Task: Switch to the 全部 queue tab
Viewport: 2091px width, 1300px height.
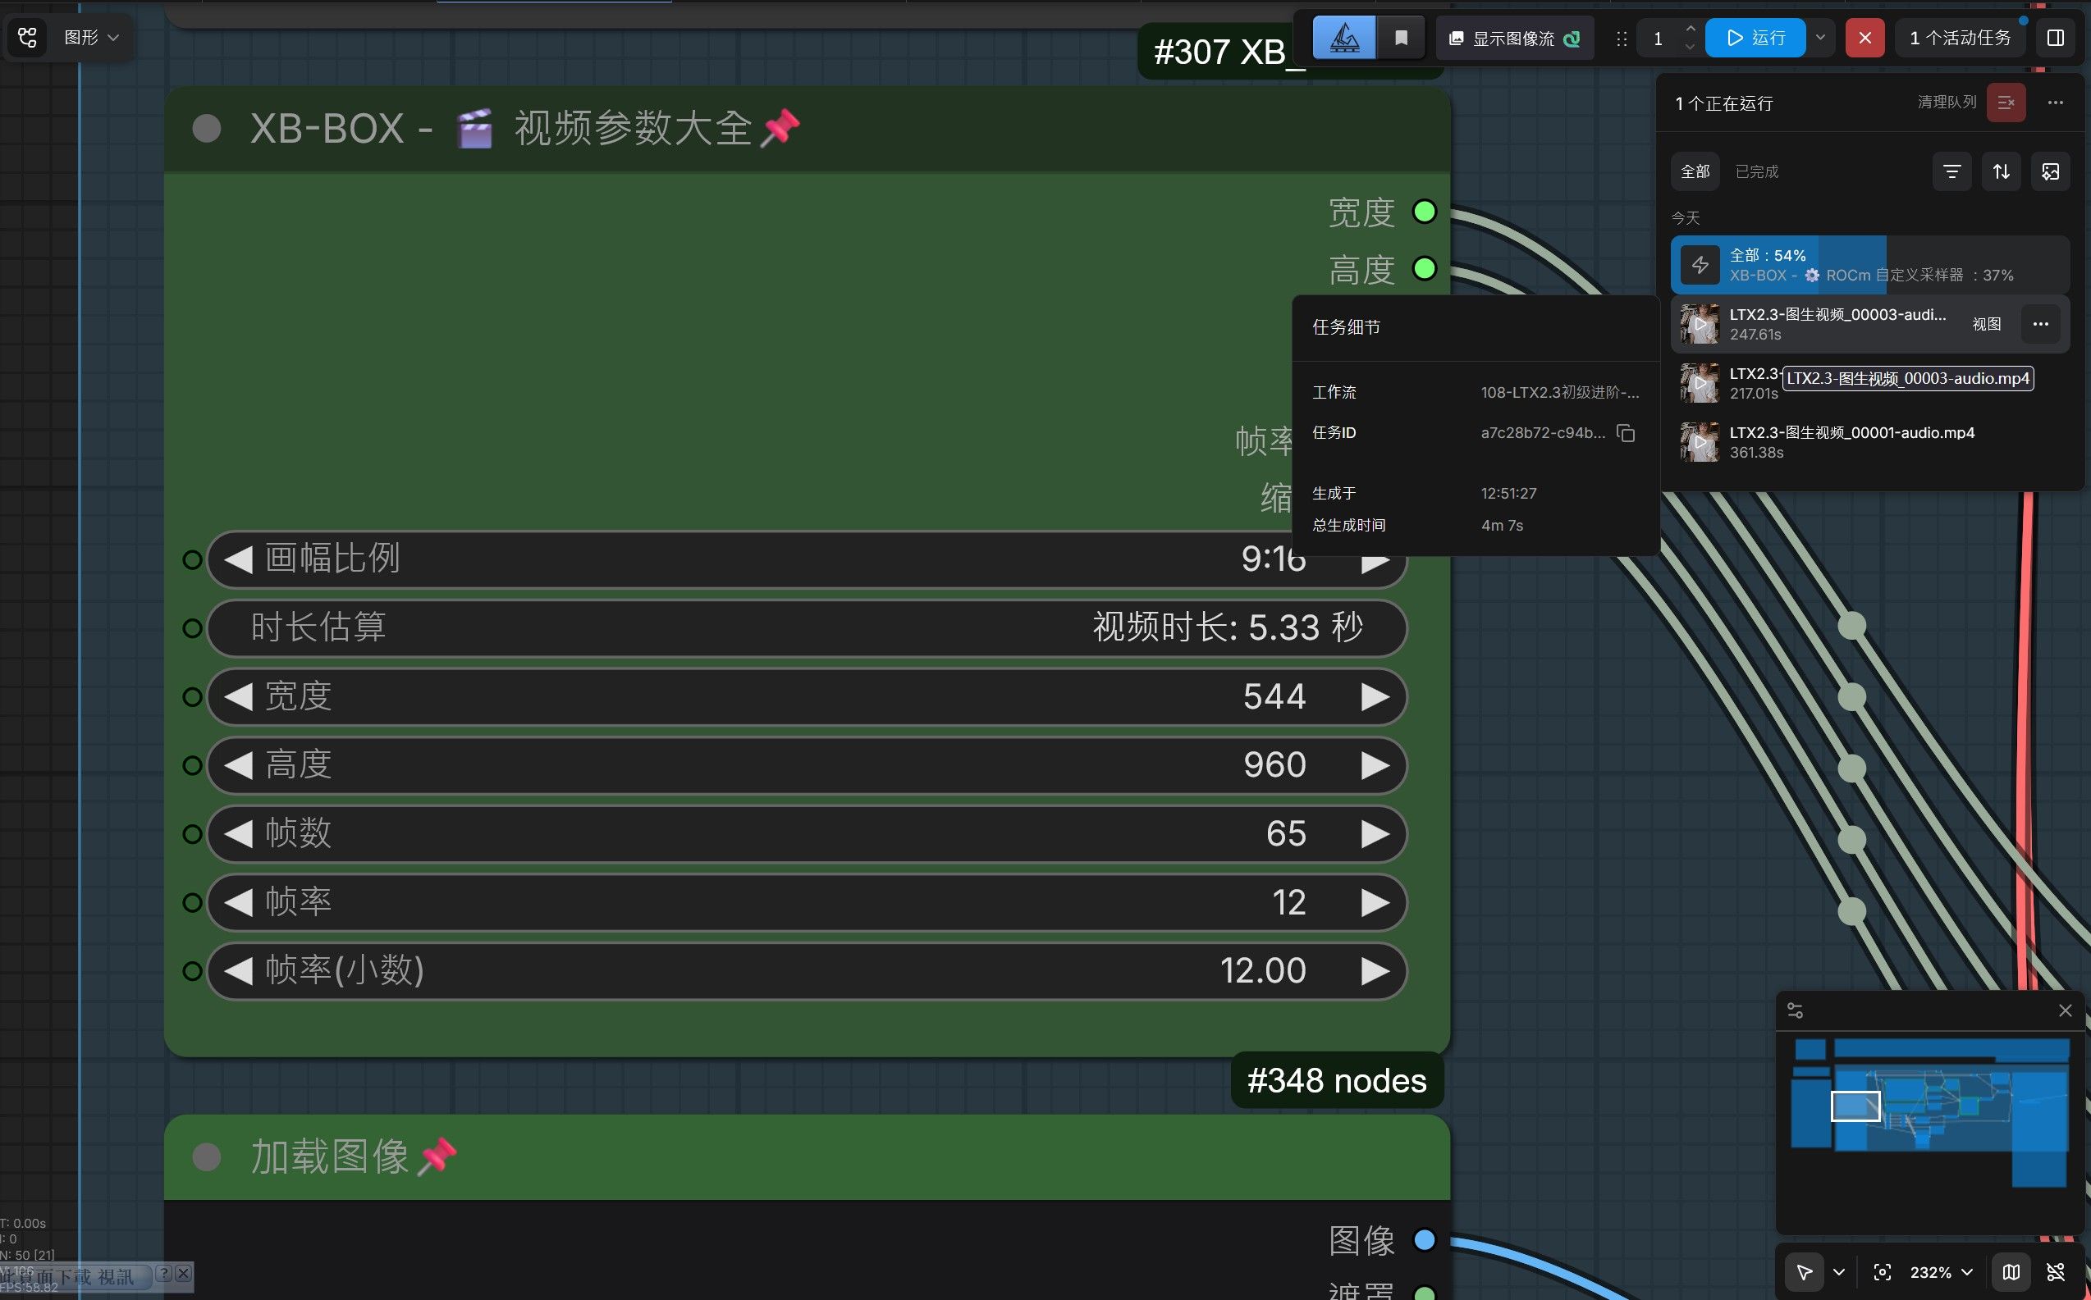Action: pyautogui.click(x=1695, y=171)
